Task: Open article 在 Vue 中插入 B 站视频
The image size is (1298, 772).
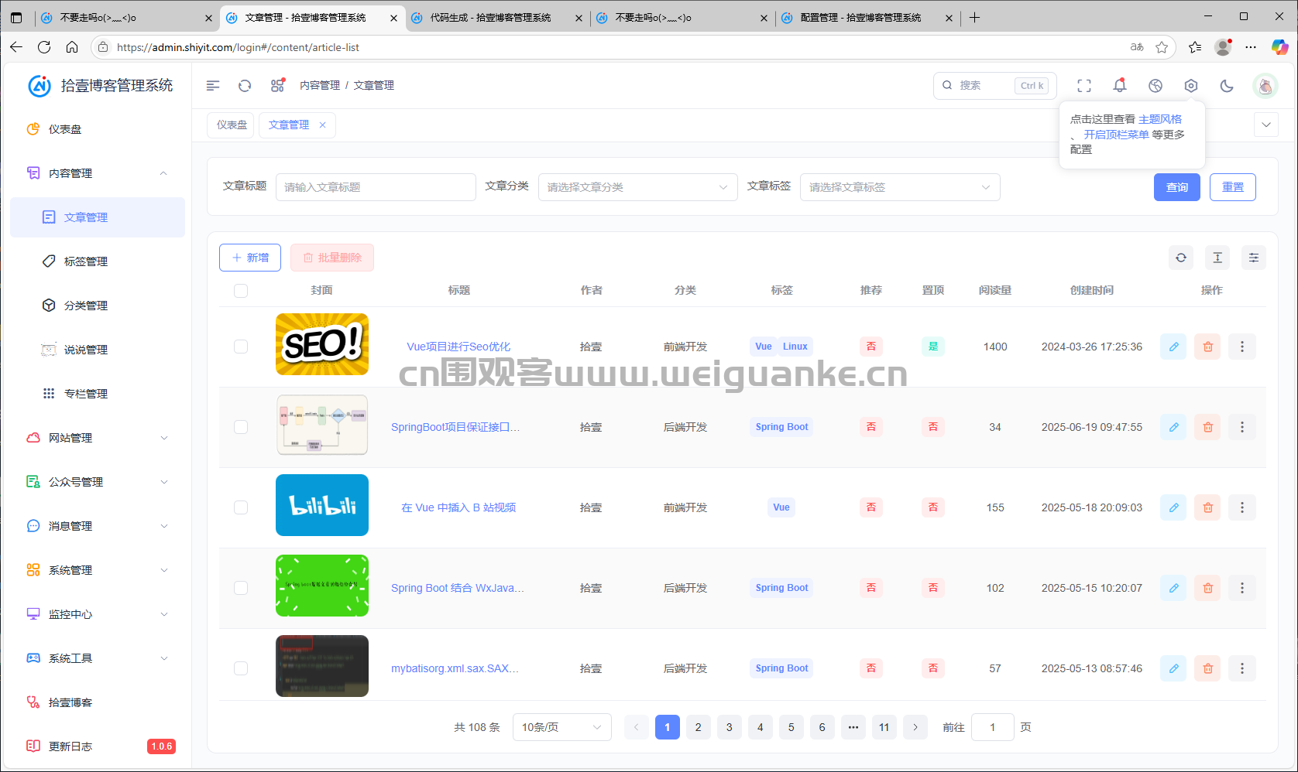Action: click(x=459, y=507)
